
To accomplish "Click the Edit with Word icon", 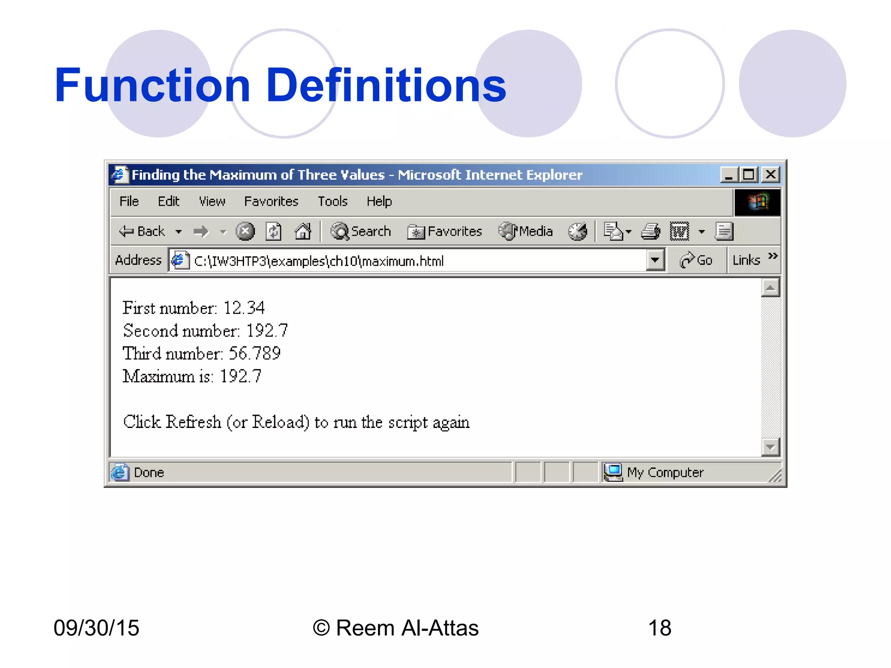I will [679, 231].
